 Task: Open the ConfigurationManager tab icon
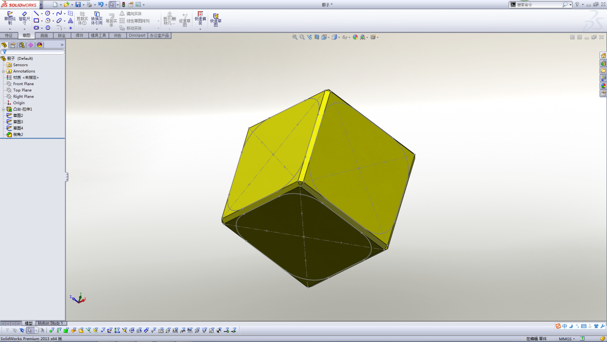tap(22, 45)
